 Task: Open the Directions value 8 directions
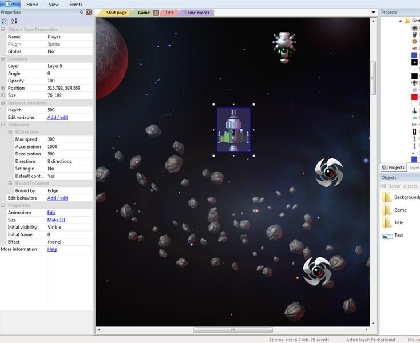coord(69,161)
